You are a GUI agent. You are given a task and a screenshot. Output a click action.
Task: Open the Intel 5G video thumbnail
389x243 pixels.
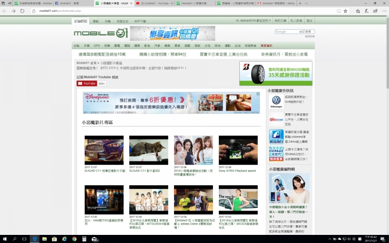[104, 200]
